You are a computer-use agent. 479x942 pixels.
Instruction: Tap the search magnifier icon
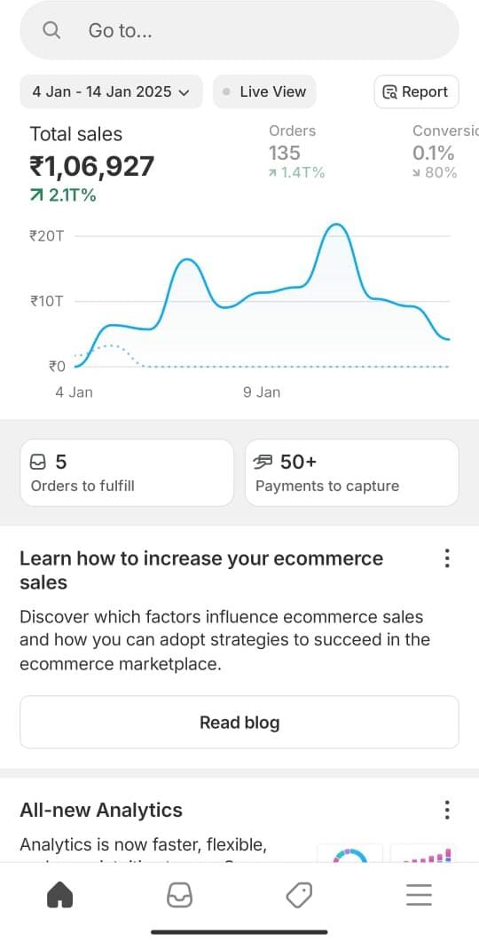click(51, 30)
